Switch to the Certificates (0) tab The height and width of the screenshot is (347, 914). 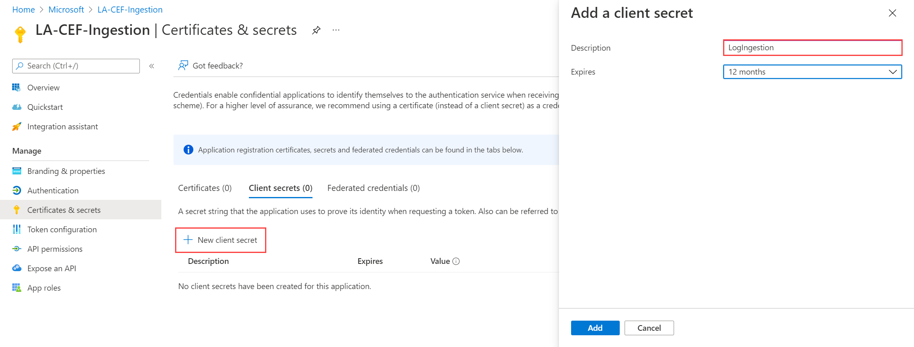(205, 188)
